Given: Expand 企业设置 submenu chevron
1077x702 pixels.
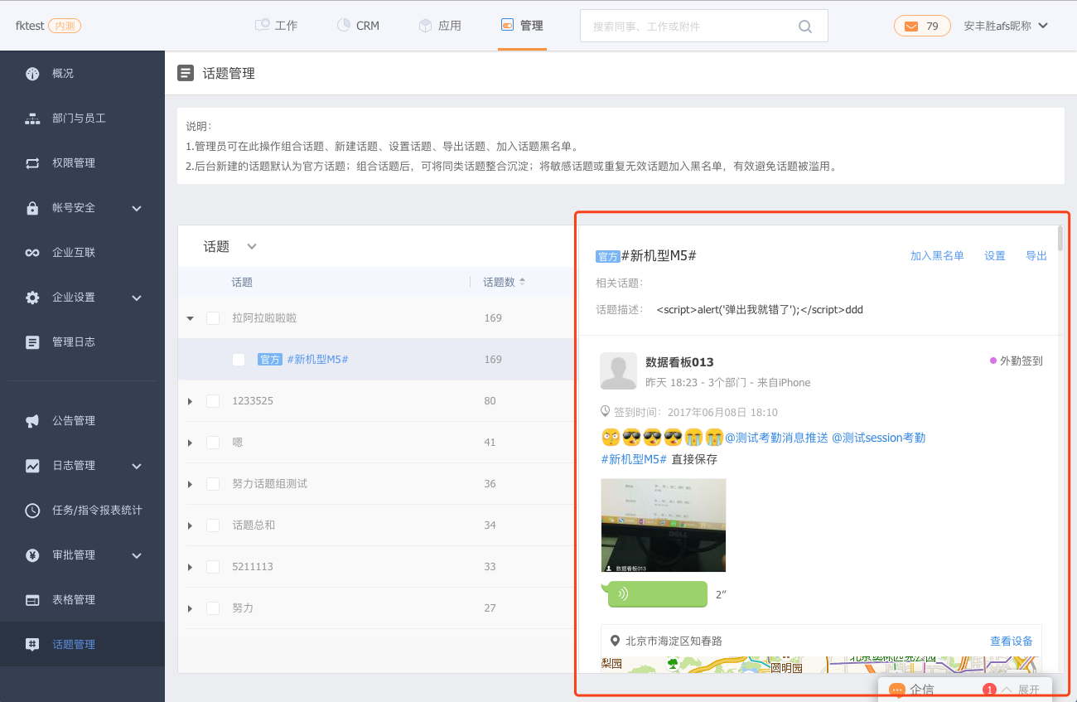Looking at the screenshot, I should tap(137, 298).
